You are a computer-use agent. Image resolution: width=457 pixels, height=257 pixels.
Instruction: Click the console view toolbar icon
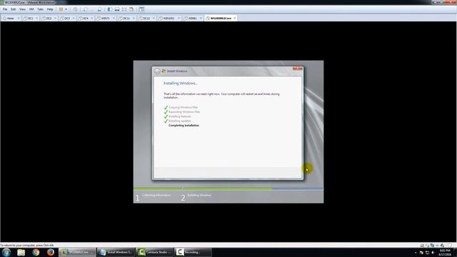pos(141,9)
